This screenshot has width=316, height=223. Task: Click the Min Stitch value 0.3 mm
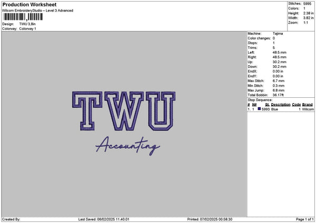click(279, 86)
